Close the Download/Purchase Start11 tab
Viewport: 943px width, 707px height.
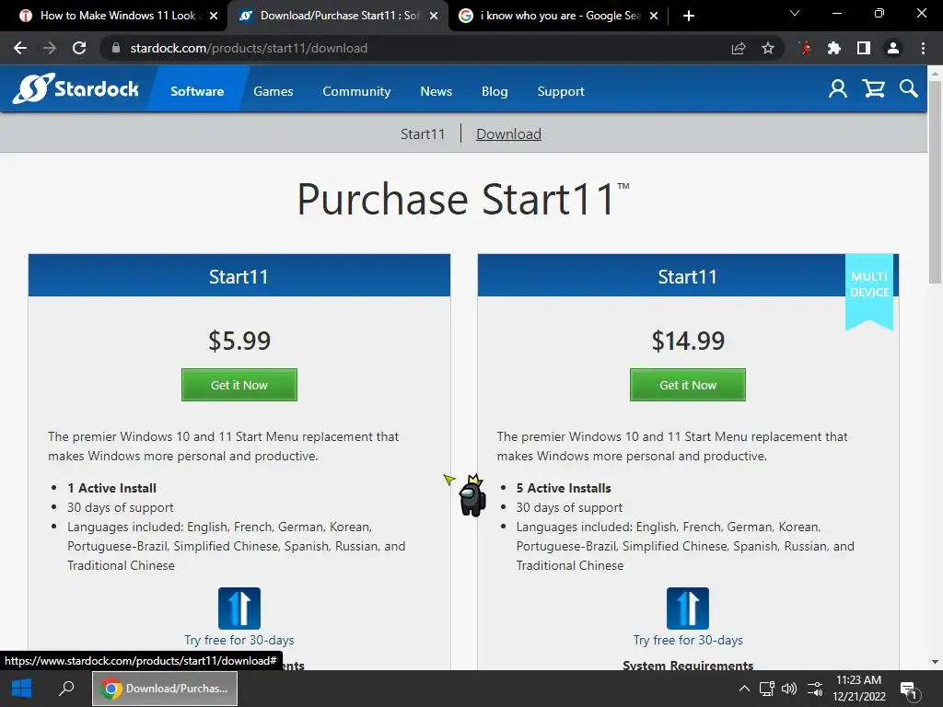tap(434, 16)
